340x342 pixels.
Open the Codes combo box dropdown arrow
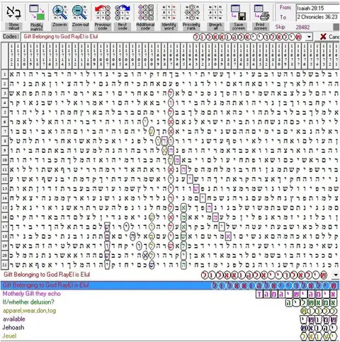click(x=309, y=37)
